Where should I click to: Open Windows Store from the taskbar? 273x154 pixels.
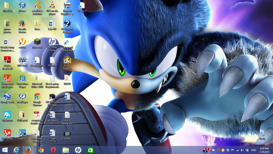pyautogui.click(x=90, y=150)
